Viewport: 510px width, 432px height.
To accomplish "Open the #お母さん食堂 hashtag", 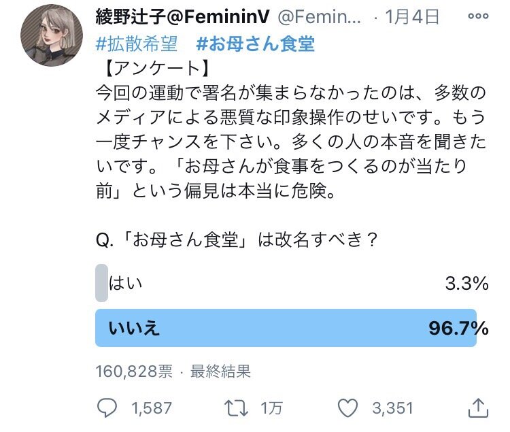I will (256, 44).
